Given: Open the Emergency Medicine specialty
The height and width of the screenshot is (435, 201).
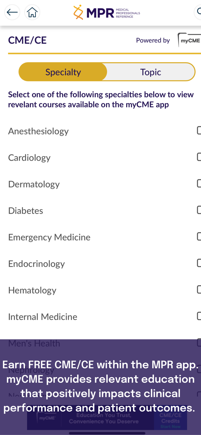Looking at the screenshot, I should 49,237.
